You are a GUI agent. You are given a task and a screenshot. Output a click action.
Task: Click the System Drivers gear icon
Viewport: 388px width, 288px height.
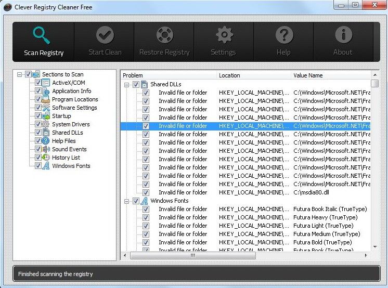pos(46,124)
